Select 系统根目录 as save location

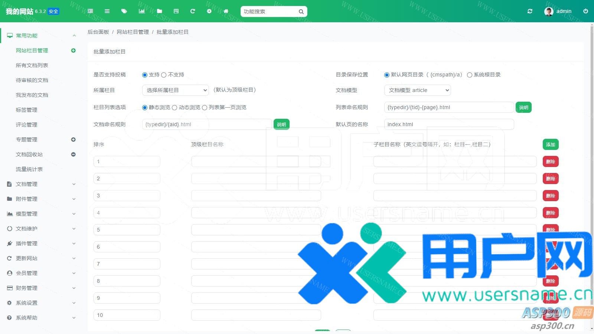point(470,75)
